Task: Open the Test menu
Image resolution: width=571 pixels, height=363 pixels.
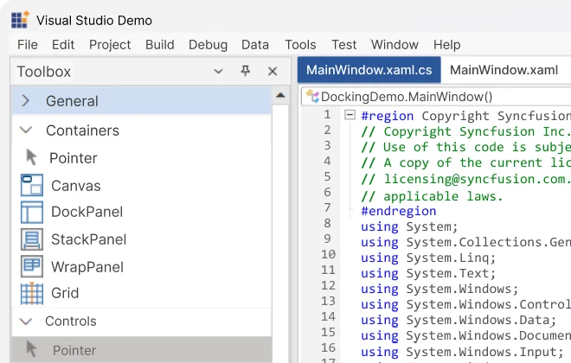Action: pyautogui.click(x=343, y=45)
